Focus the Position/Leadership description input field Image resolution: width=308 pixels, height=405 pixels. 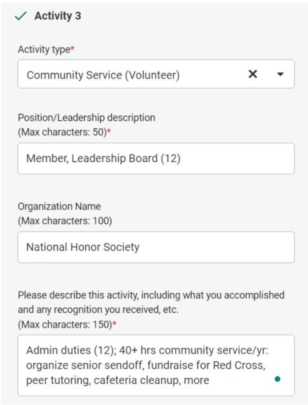pos(156,159)
